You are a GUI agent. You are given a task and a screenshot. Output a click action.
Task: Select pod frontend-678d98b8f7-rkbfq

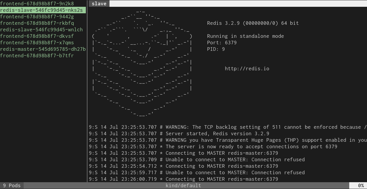36,23
